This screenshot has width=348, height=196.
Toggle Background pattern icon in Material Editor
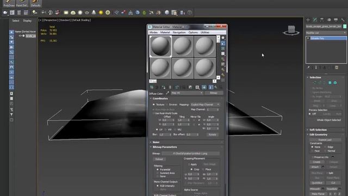(x=223, y=48)
